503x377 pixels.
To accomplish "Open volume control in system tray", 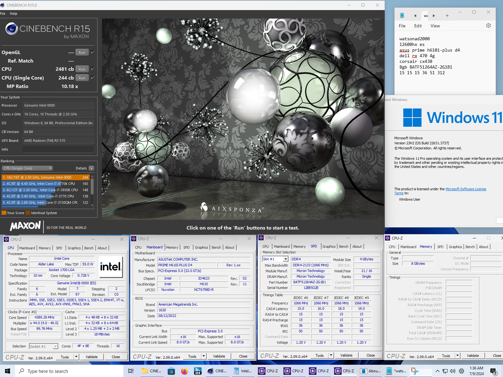I will pyautogui.click(x=453, y=371).
